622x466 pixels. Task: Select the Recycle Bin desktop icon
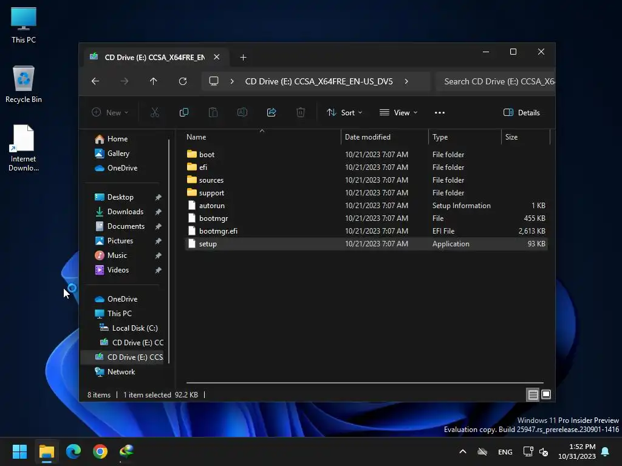click(24, 84)
